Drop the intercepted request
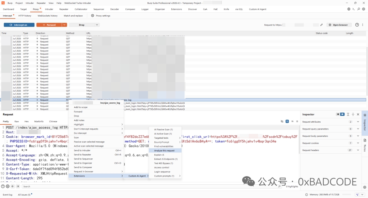Image resolution: width=368 pixels, height=198 pixels. (x=82, y=25)
